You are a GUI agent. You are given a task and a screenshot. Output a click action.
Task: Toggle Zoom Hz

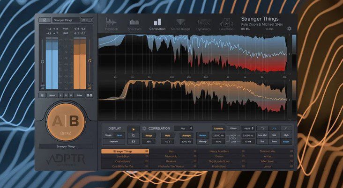[218, 129]
